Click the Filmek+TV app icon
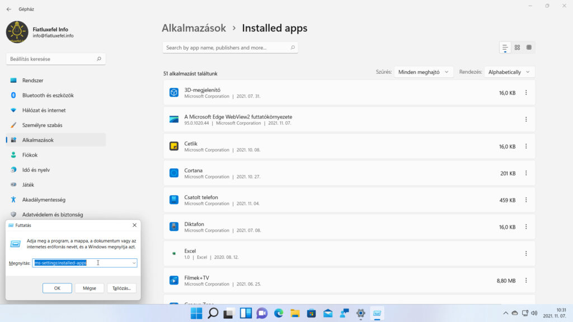Image resolution: width=573 pixels, height=322 pixels. click(x=174, y=280)
